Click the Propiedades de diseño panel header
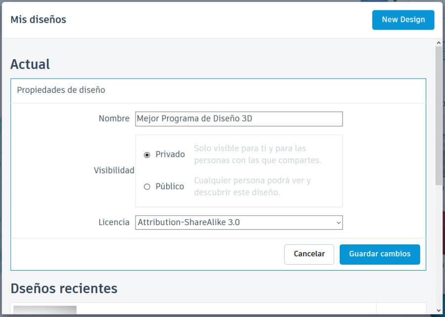 (x=61, y=90)
